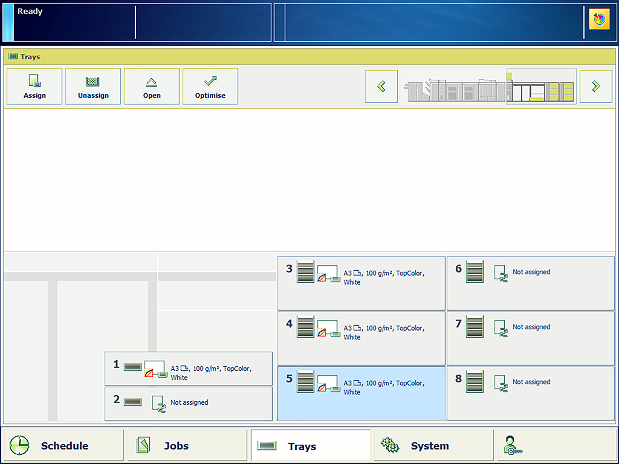Choose the highlighted tray 5
This screenshot has height=464, width=619.
coord(361,393)
